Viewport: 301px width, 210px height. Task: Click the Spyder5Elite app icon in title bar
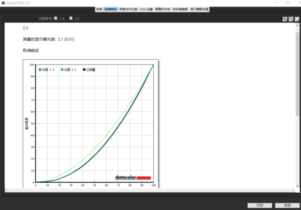(x=3, y=3)
